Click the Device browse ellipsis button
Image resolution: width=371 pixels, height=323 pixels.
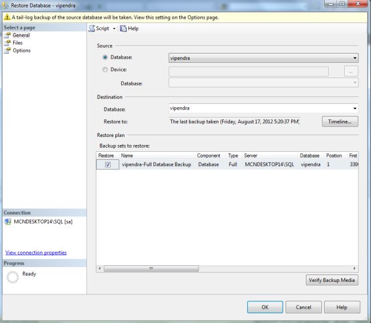coord(351,71)
